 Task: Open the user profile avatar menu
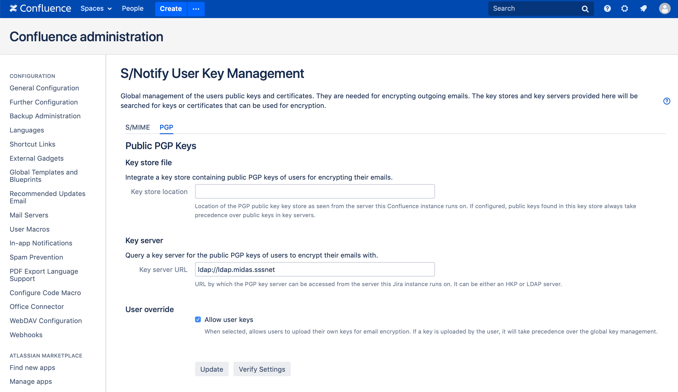[664, 9]
